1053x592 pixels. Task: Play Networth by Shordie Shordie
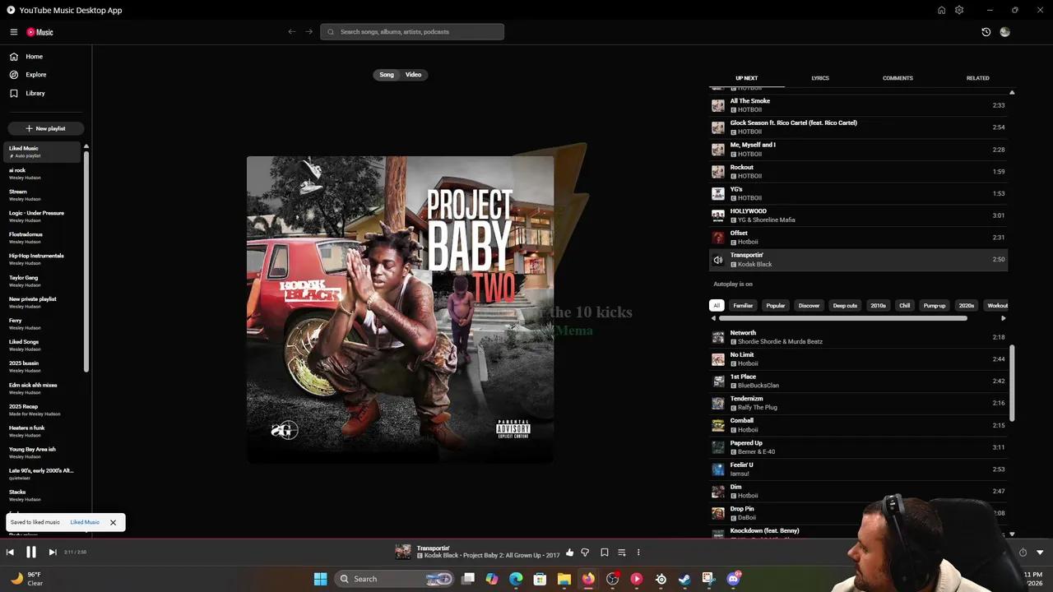858,337
